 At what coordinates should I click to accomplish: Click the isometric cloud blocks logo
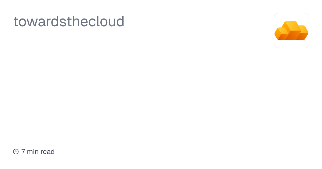[x=291, y=31]
